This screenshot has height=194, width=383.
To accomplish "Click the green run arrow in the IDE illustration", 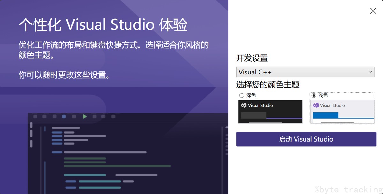I will [85, 116].
